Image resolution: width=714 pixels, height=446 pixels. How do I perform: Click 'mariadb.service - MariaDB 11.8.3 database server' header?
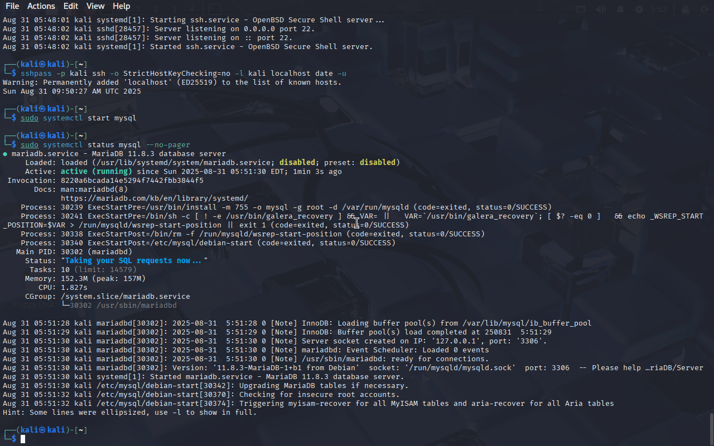point(119,154)
